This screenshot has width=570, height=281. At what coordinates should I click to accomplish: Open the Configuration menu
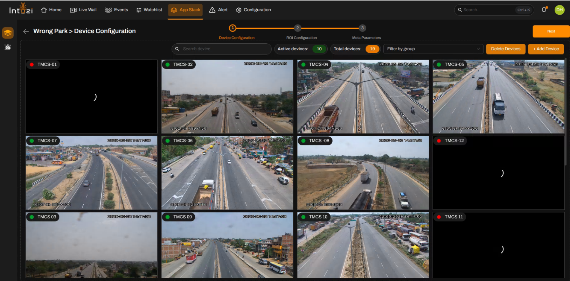253,10
